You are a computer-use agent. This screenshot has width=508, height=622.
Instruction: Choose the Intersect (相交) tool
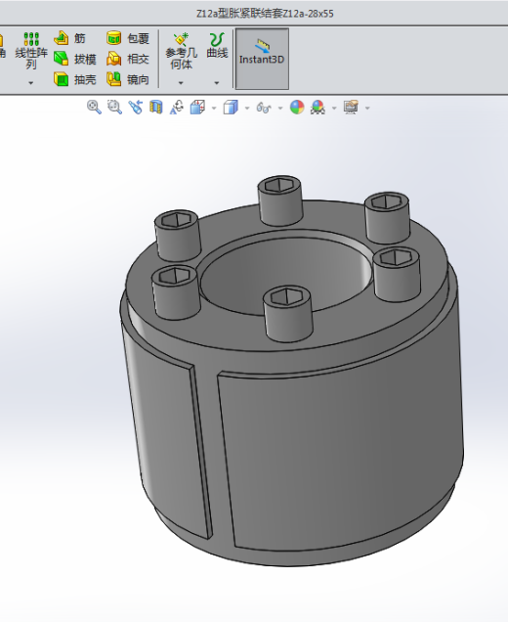pos(128,59)
